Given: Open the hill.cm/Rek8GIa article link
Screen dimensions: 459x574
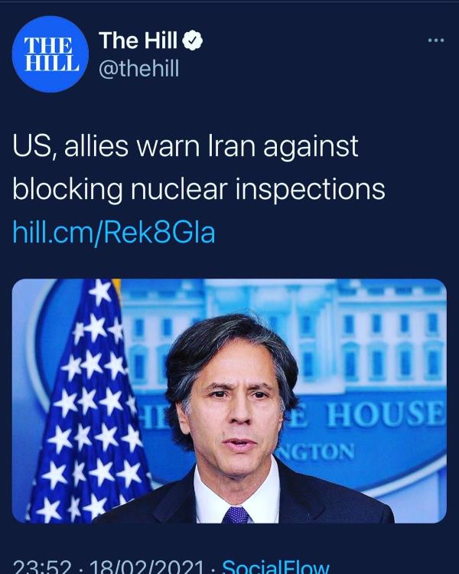Looking at the screenshot, I should coord(113,233).
